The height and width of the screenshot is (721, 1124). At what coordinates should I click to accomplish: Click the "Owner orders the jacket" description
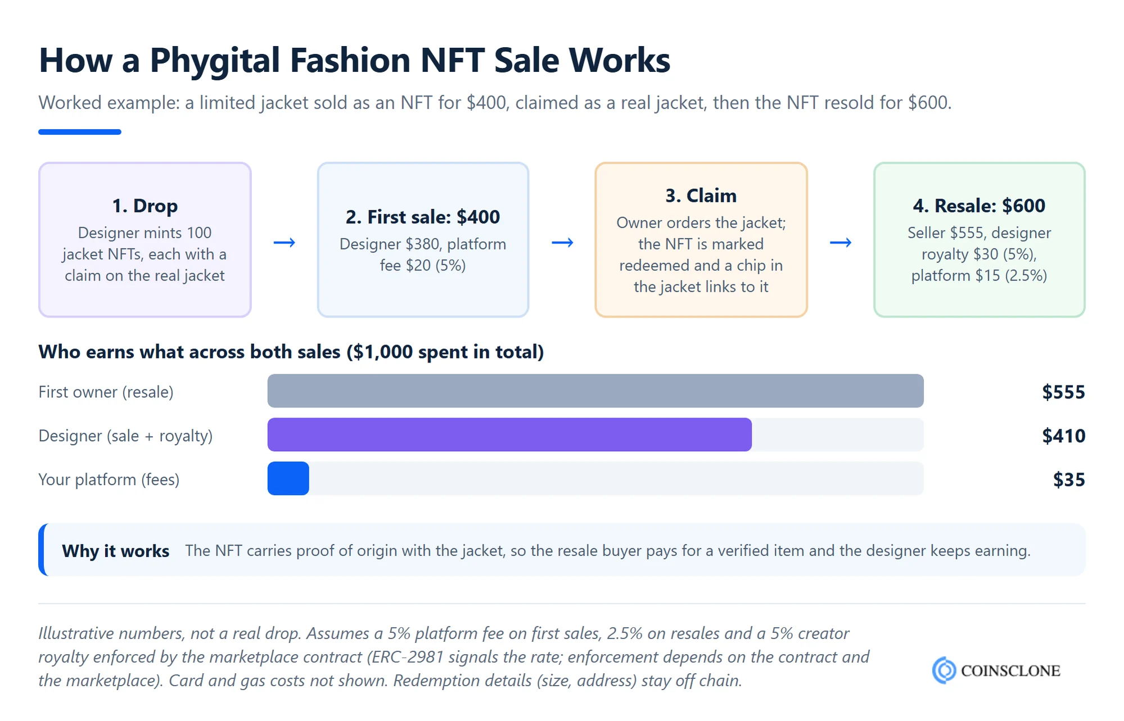(701, 255)
